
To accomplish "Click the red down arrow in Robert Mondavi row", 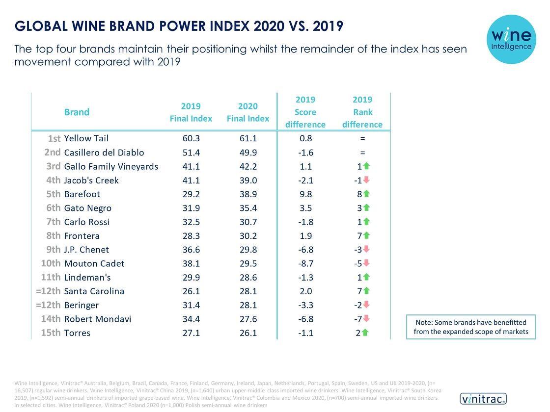I will pyautogui.click(x=366, y=319).
